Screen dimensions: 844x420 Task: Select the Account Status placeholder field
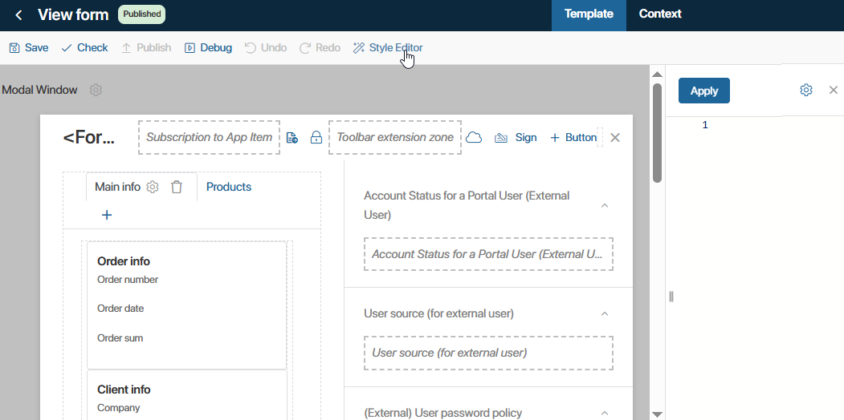click(488, 254)
